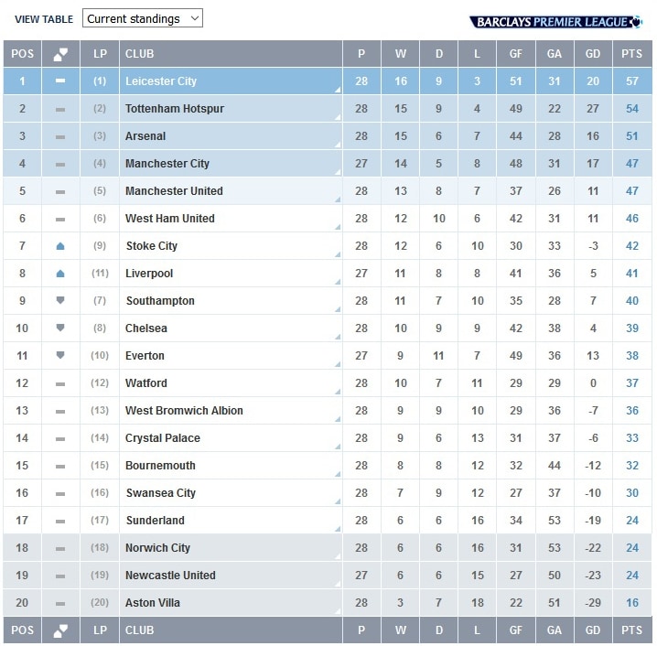Open the Current standings dropdown
The height and width of the screenshot is (646, 657).
tap(143, 18)
